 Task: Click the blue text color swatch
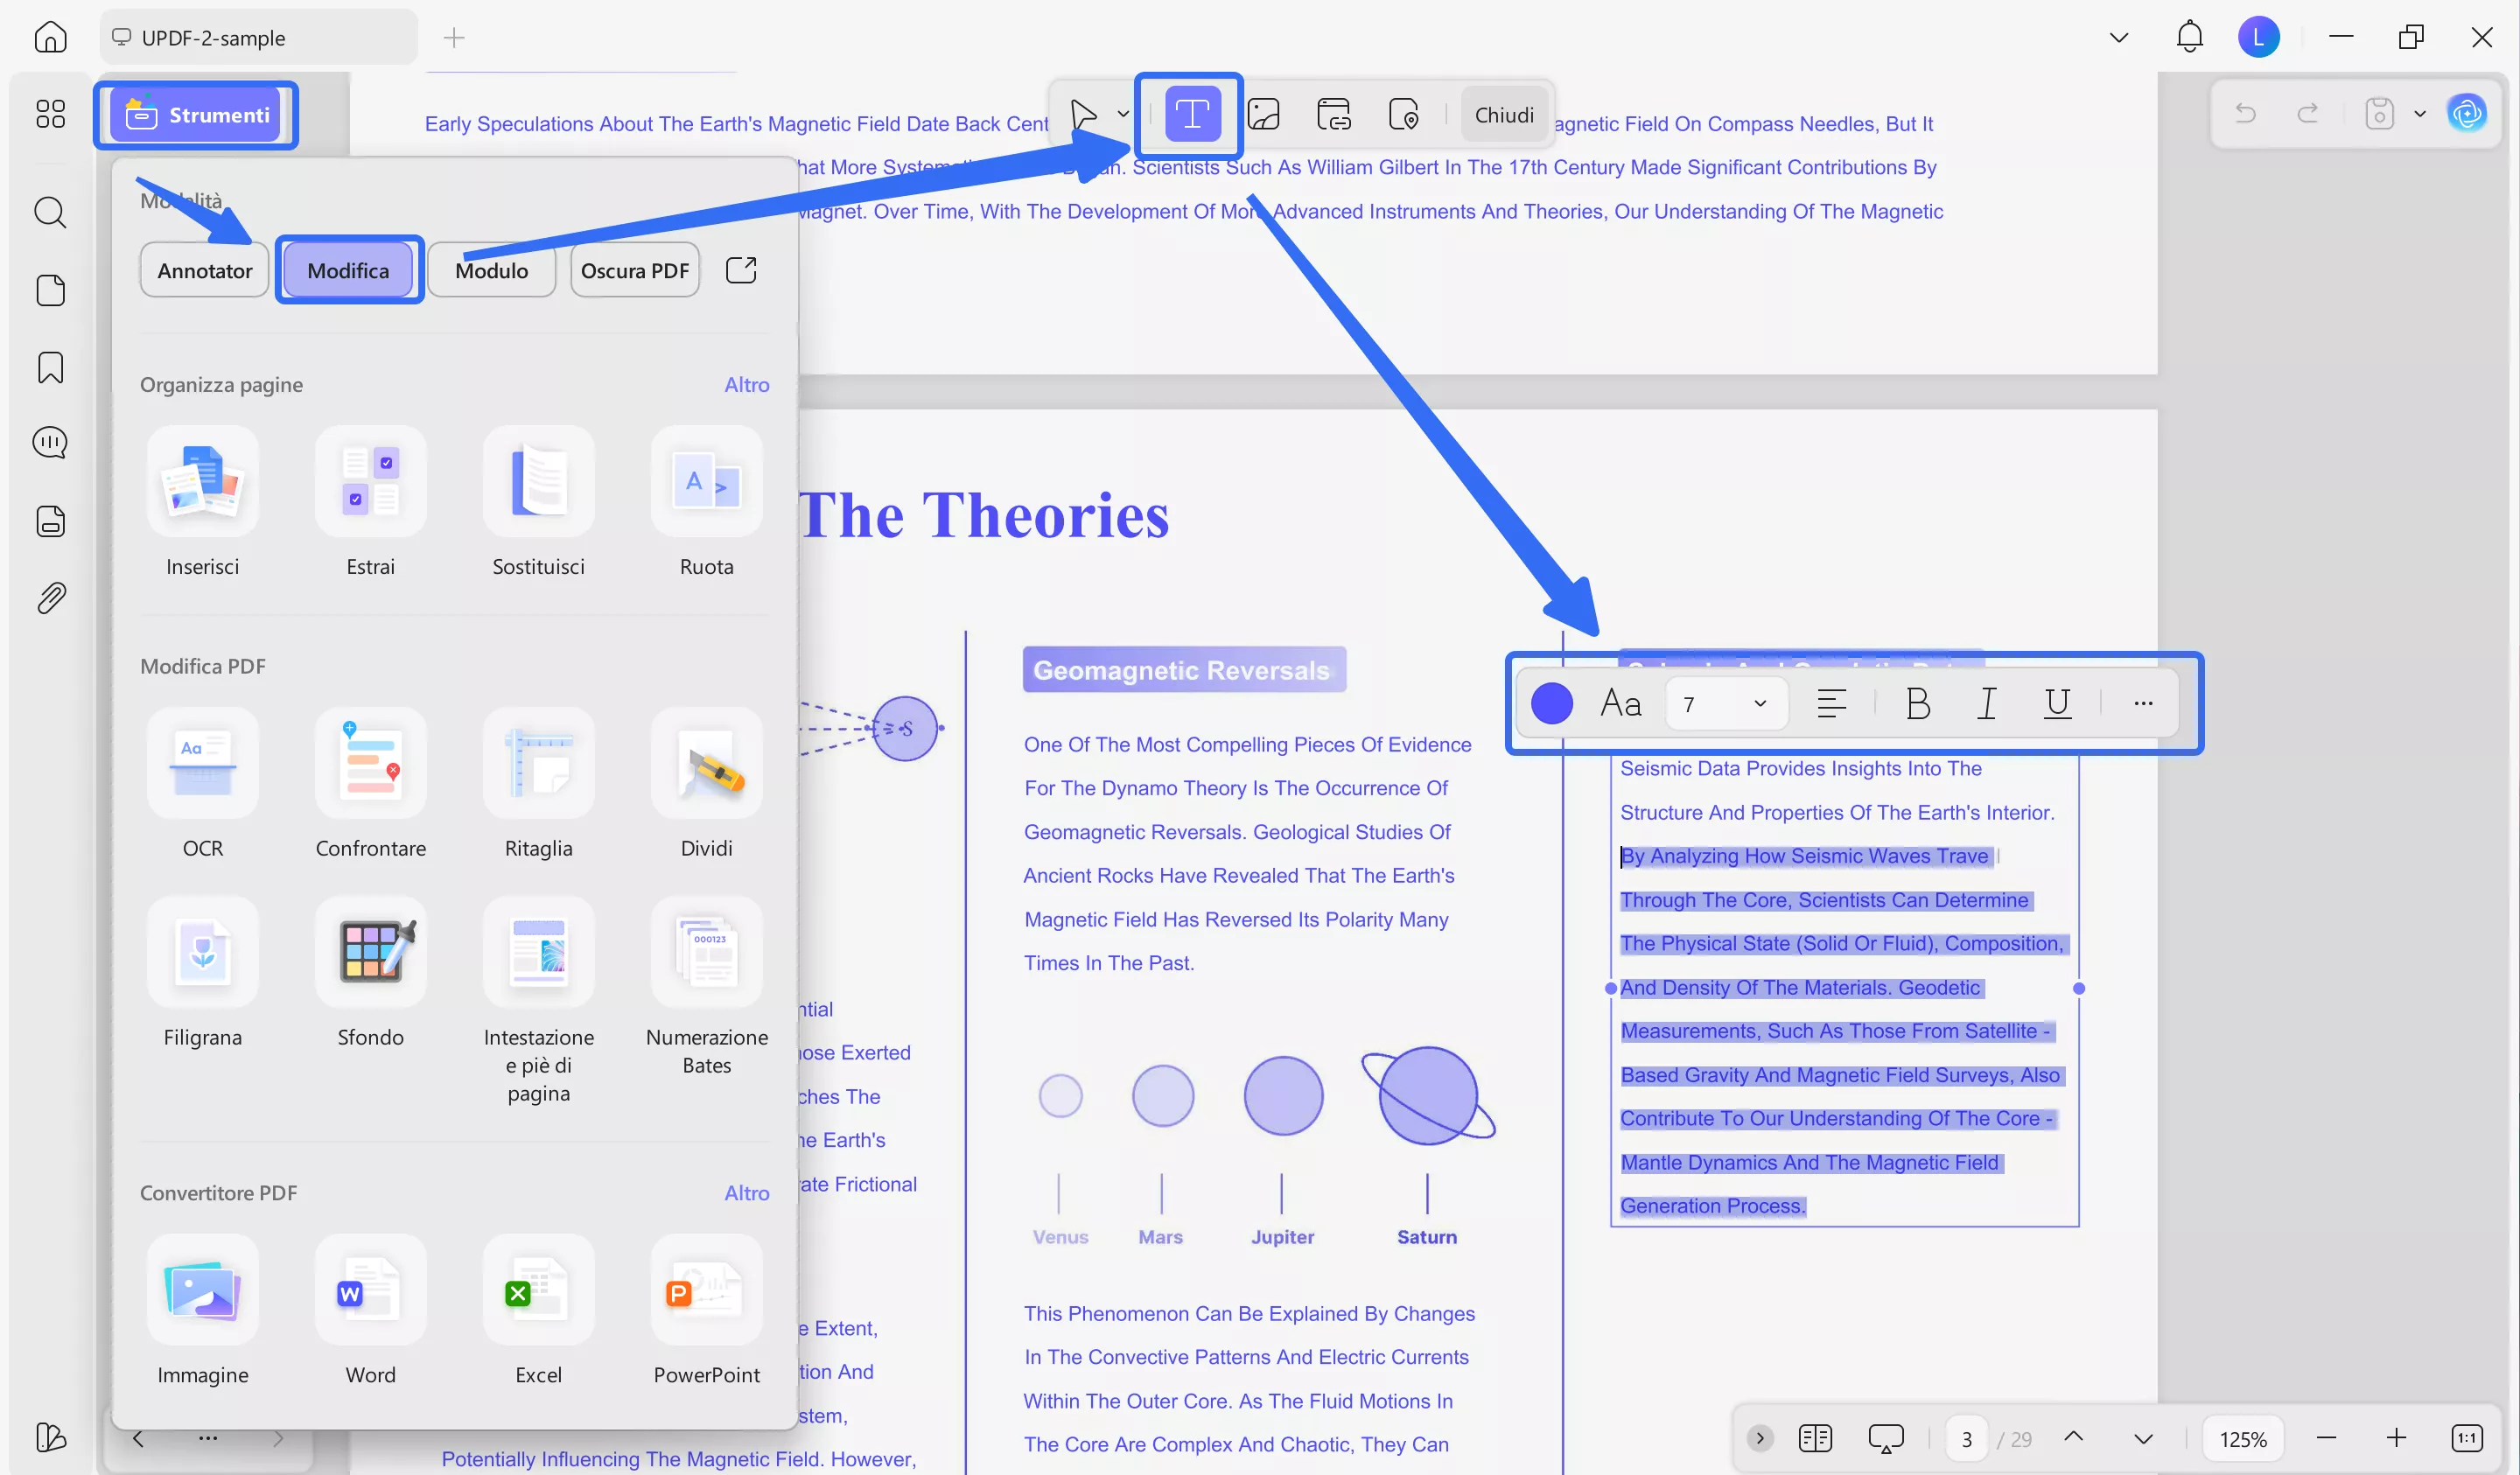tap(1551, 703)
